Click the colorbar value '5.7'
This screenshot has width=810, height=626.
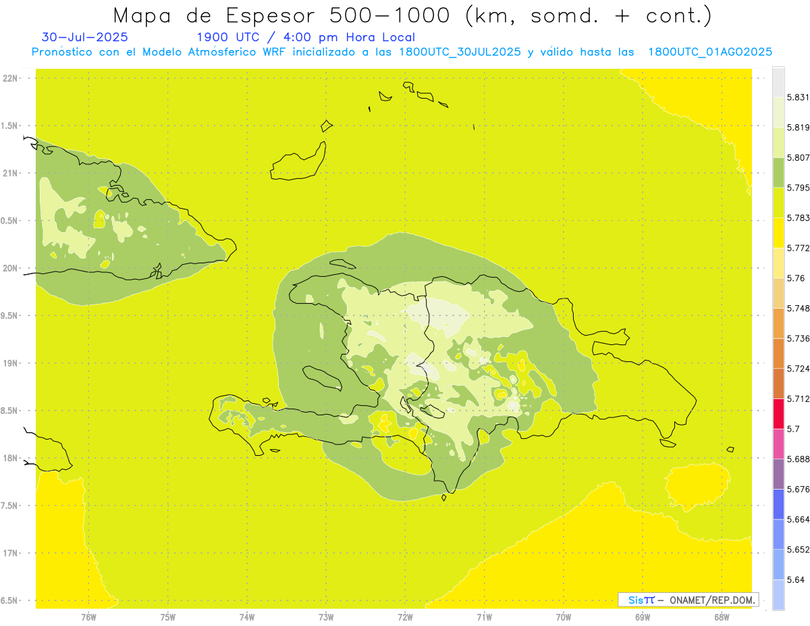[793, 429]
